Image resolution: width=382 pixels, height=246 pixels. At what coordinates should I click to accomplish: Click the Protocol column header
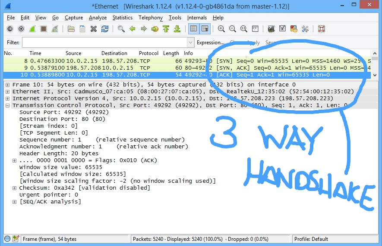tap(148, 53)
